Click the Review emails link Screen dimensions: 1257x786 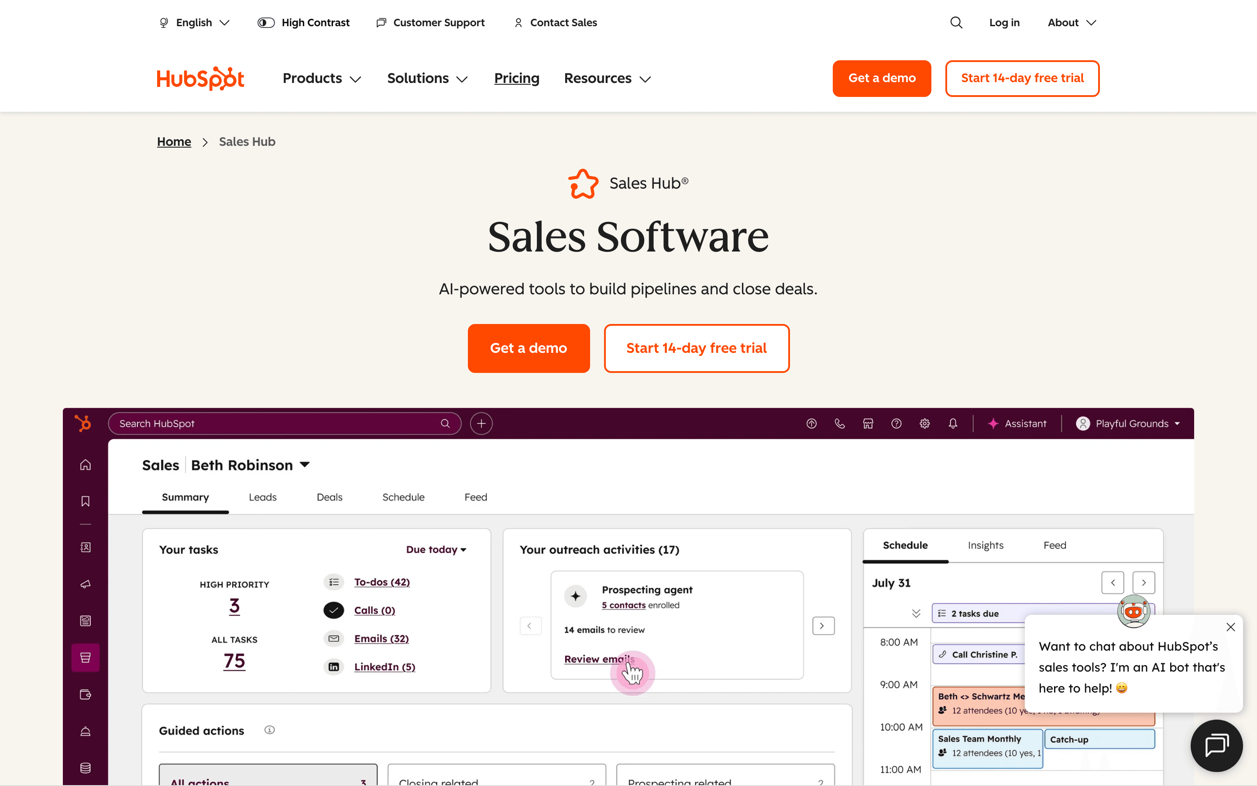(599, 658)
